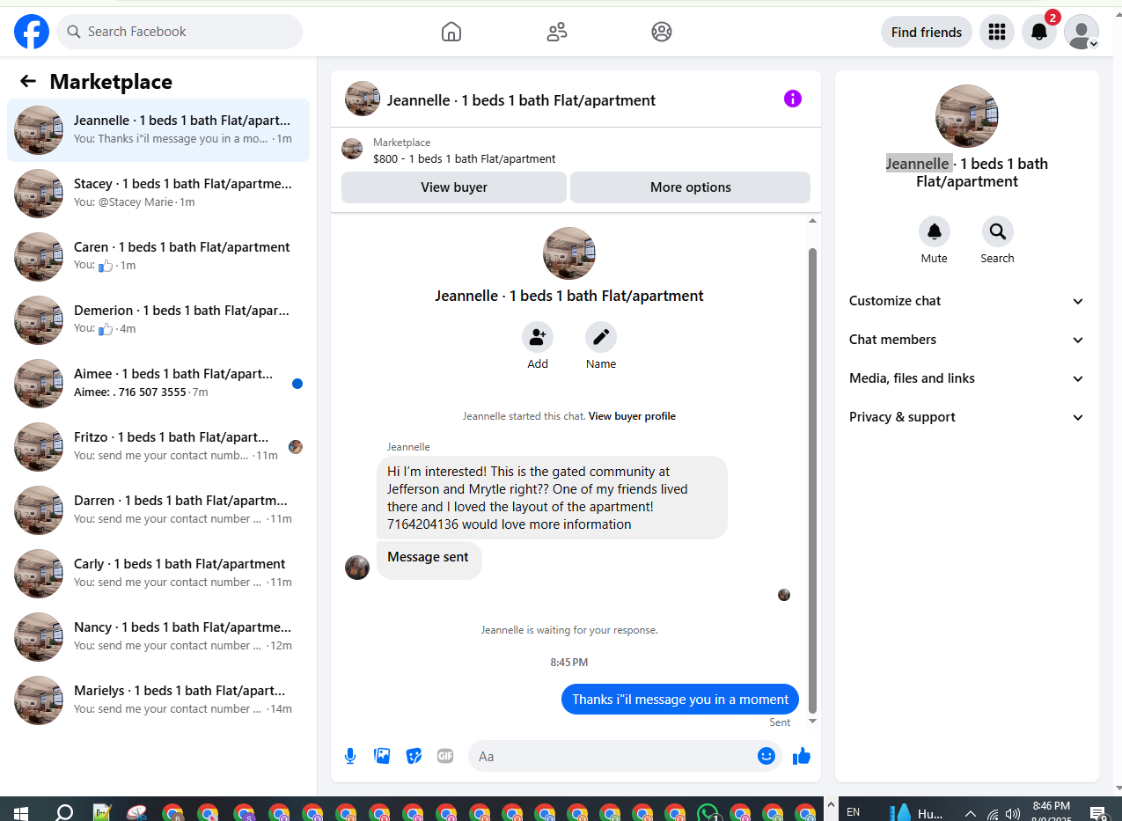Image resolution: width=1122 pixels, height=821 pixels.
Task: Mute the conversation with bell icon
Action: [x=935, y=231]
